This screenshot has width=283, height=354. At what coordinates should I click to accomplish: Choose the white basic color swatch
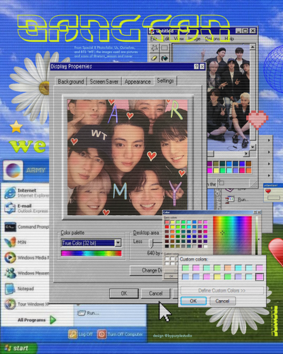[x=205, y=246]
